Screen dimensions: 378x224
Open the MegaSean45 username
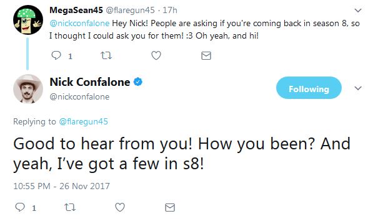click(x=76, y=10)
